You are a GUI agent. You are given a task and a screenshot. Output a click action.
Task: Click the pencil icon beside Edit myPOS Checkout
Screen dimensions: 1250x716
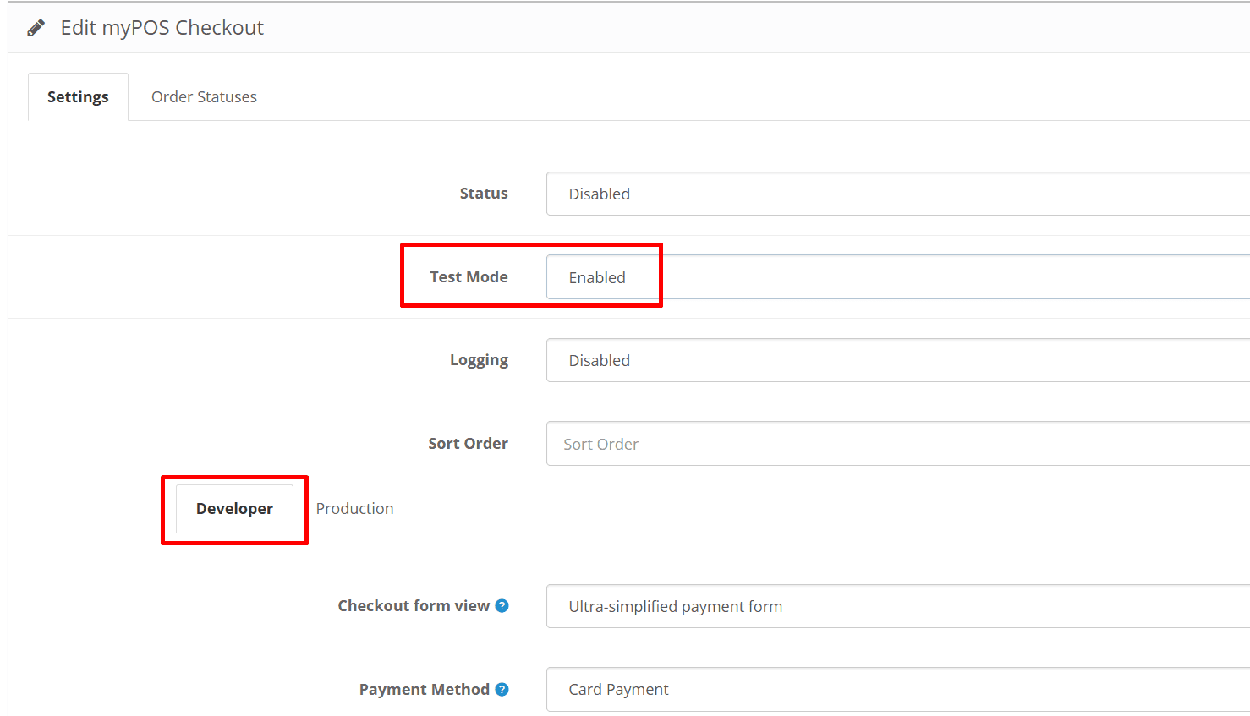pyautogui.click(x=36, y=28)
